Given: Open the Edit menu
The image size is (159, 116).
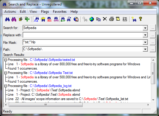Looking at the screenshot, I should [23, 12].
